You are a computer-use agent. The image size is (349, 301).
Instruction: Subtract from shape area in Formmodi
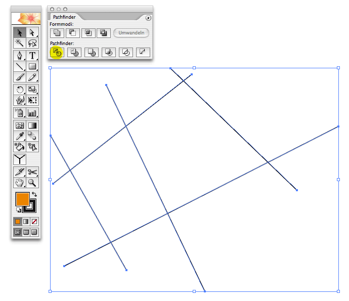(72, 33)
